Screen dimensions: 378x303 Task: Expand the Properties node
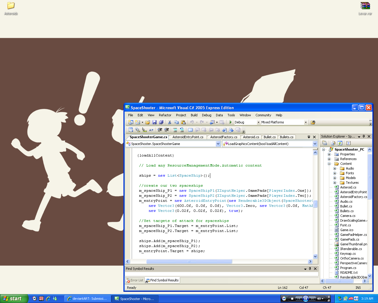tap(329, 154)
